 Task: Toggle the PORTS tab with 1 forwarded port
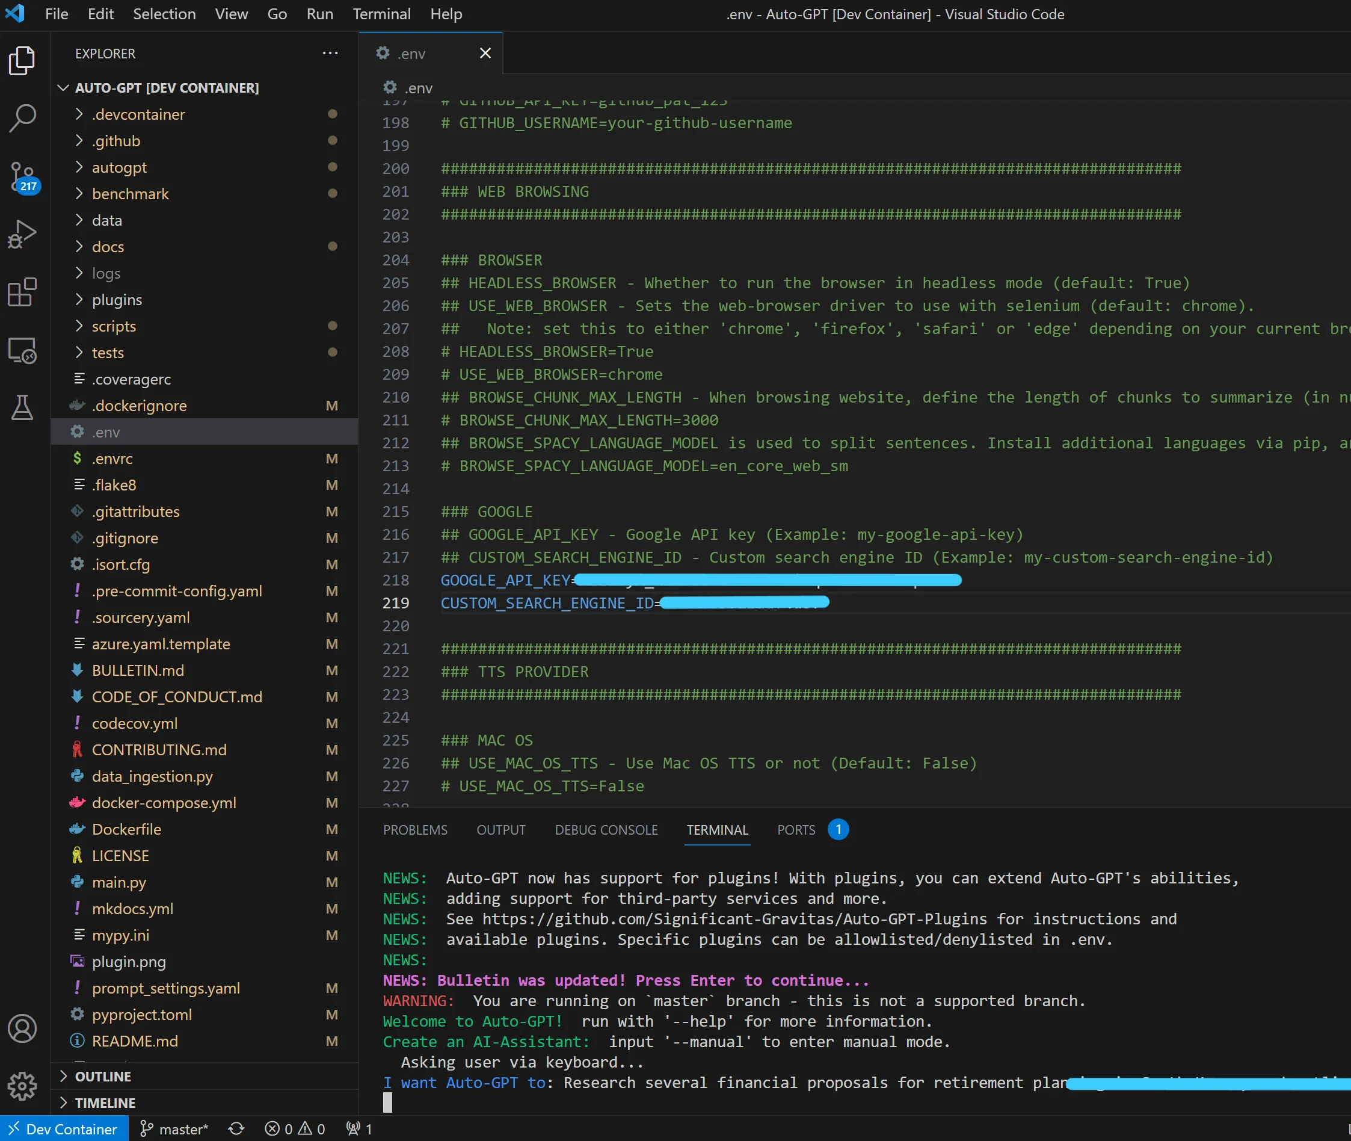tap(795, 830)
